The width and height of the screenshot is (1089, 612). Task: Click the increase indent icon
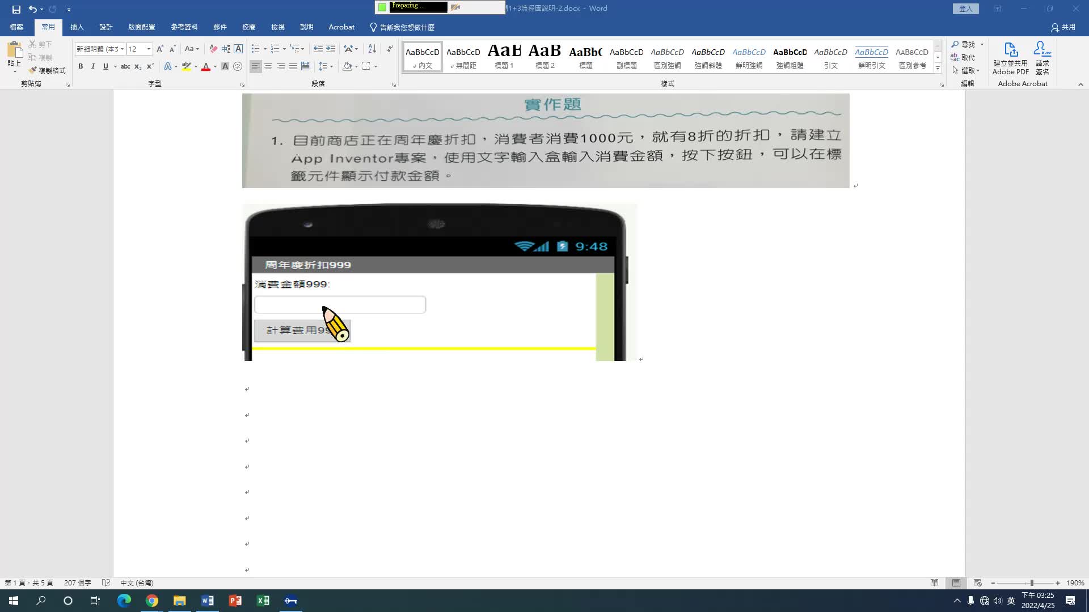tap(331, 49)
